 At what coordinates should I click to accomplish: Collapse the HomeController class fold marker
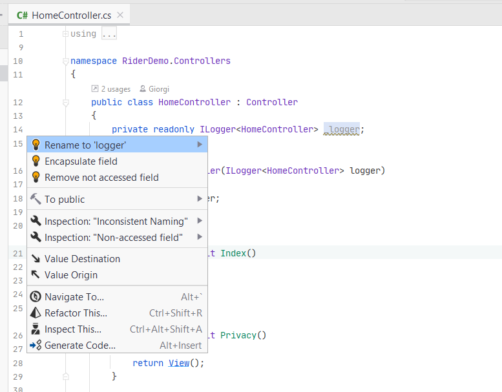click(x=65, y=103)
